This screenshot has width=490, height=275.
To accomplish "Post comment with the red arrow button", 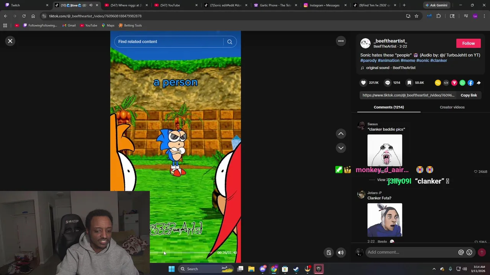I will pyautogui.click(x=482, y=252).
